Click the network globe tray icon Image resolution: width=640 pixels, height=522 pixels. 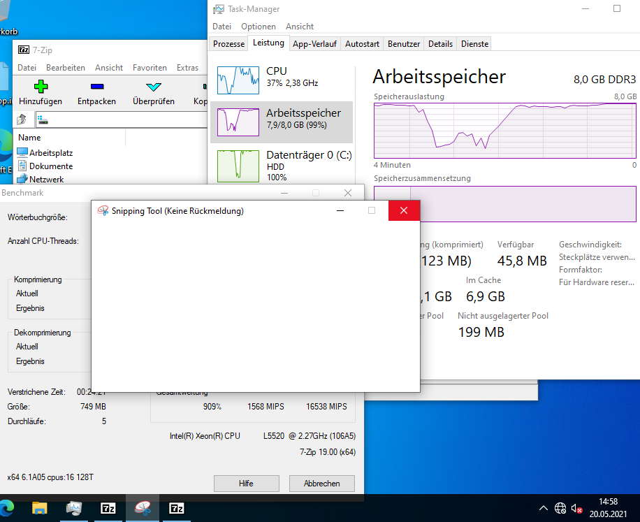coord(560,508)
